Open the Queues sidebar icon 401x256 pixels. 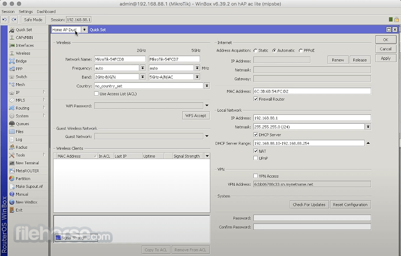click(12, 124)
